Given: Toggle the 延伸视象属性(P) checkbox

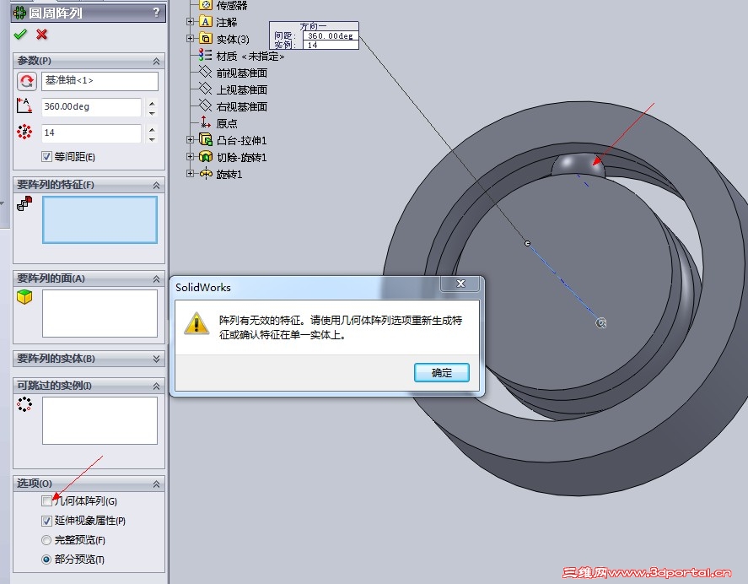Looking at the screenshot, I should click(46, 521).
